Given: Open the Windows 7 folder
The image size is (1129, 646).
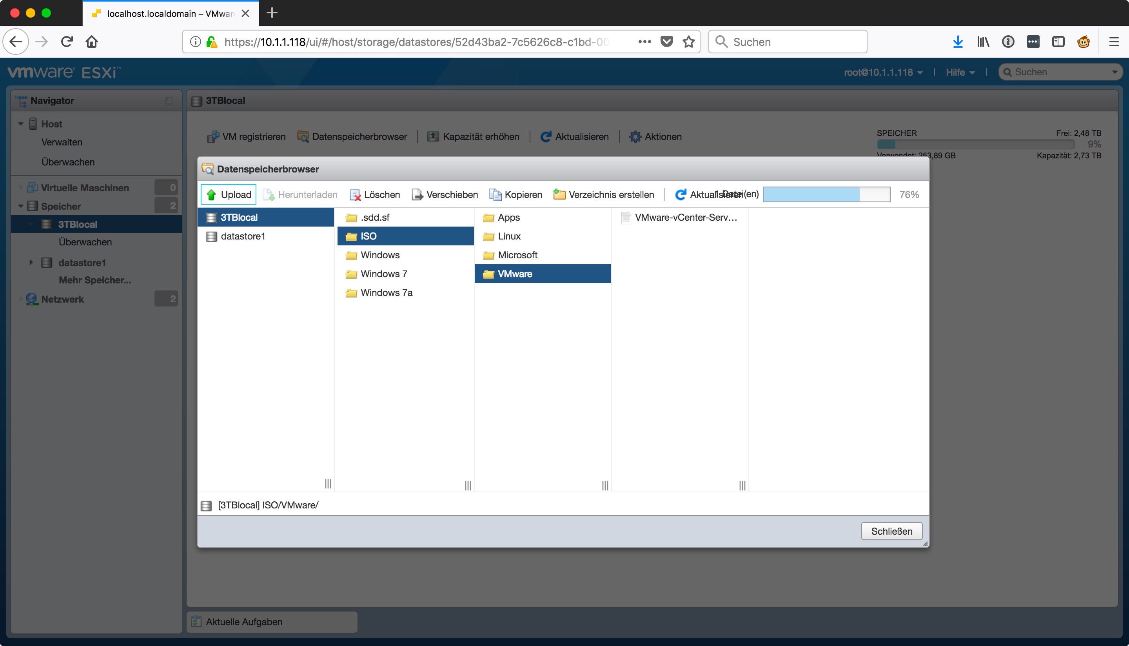Looking at the screenshot, I should coord(405,274).
